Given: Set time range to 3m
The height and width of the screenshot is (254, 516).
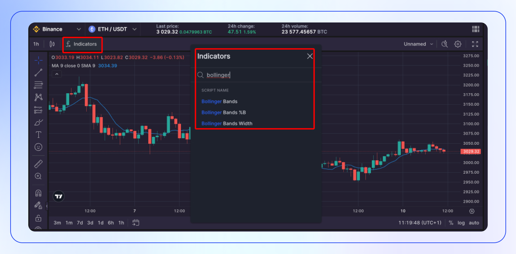Looking at the screenshot, I should (57, 223).
